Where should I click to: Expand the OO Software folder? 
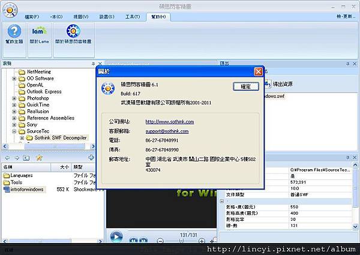tap(14, 79)
